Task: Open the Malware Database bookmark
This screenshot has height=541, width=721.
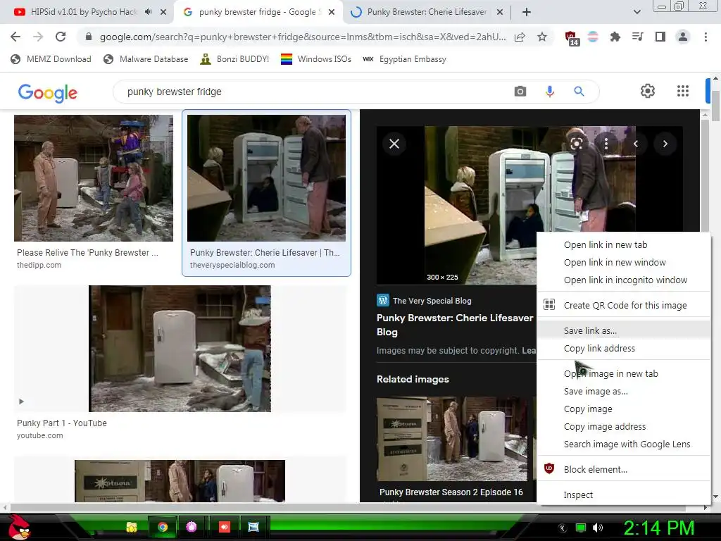Action: 146,59
